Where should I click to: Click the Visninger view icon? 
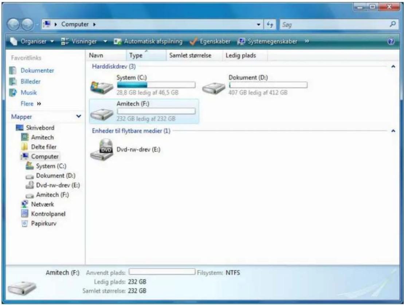65,41
